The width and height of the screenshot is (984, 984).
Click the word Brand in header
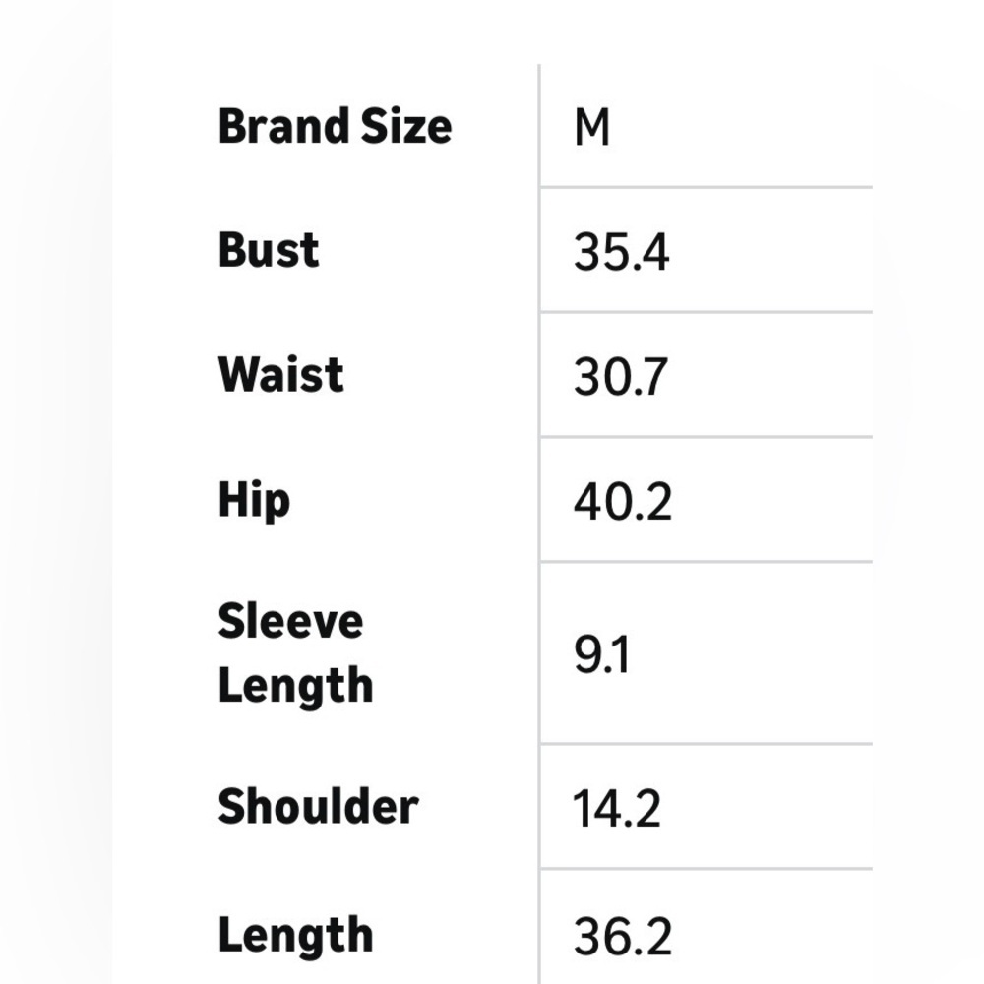tap(283, 126)
